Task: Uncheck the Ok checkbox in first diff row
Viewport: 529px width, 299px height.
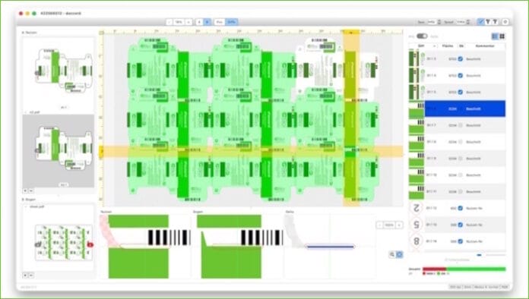Action: point(460,59)
